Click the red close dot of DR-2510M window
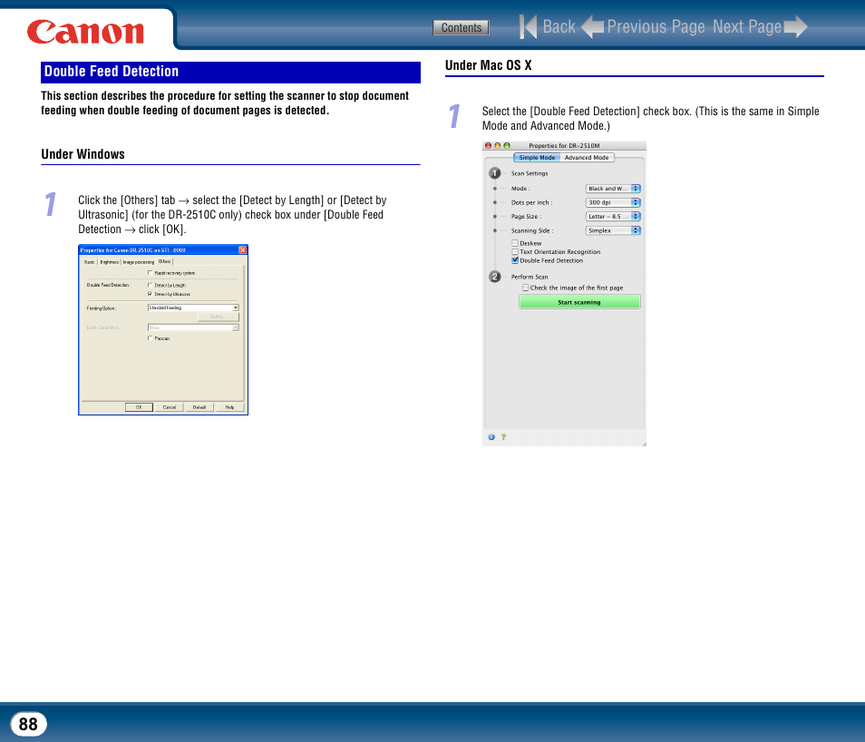This screenshot has width=865, height=742. tap(488, 146)
